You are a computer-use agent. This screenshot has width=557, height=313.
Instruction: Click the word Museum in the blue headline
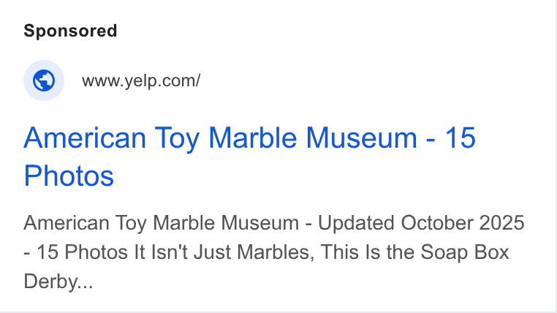click(x=361, y=137)
